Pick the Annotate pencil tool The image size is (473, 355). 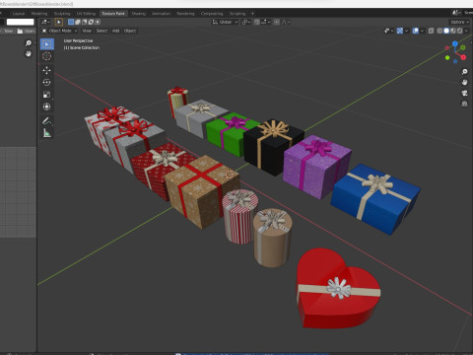tap(46, 120)
